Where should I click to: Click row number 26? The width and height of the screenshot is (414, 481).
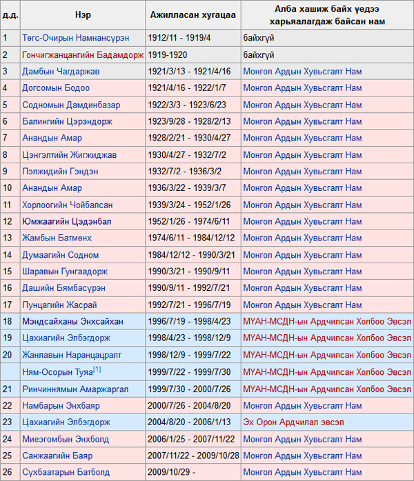pyautogui.click(x=7, y=473)
